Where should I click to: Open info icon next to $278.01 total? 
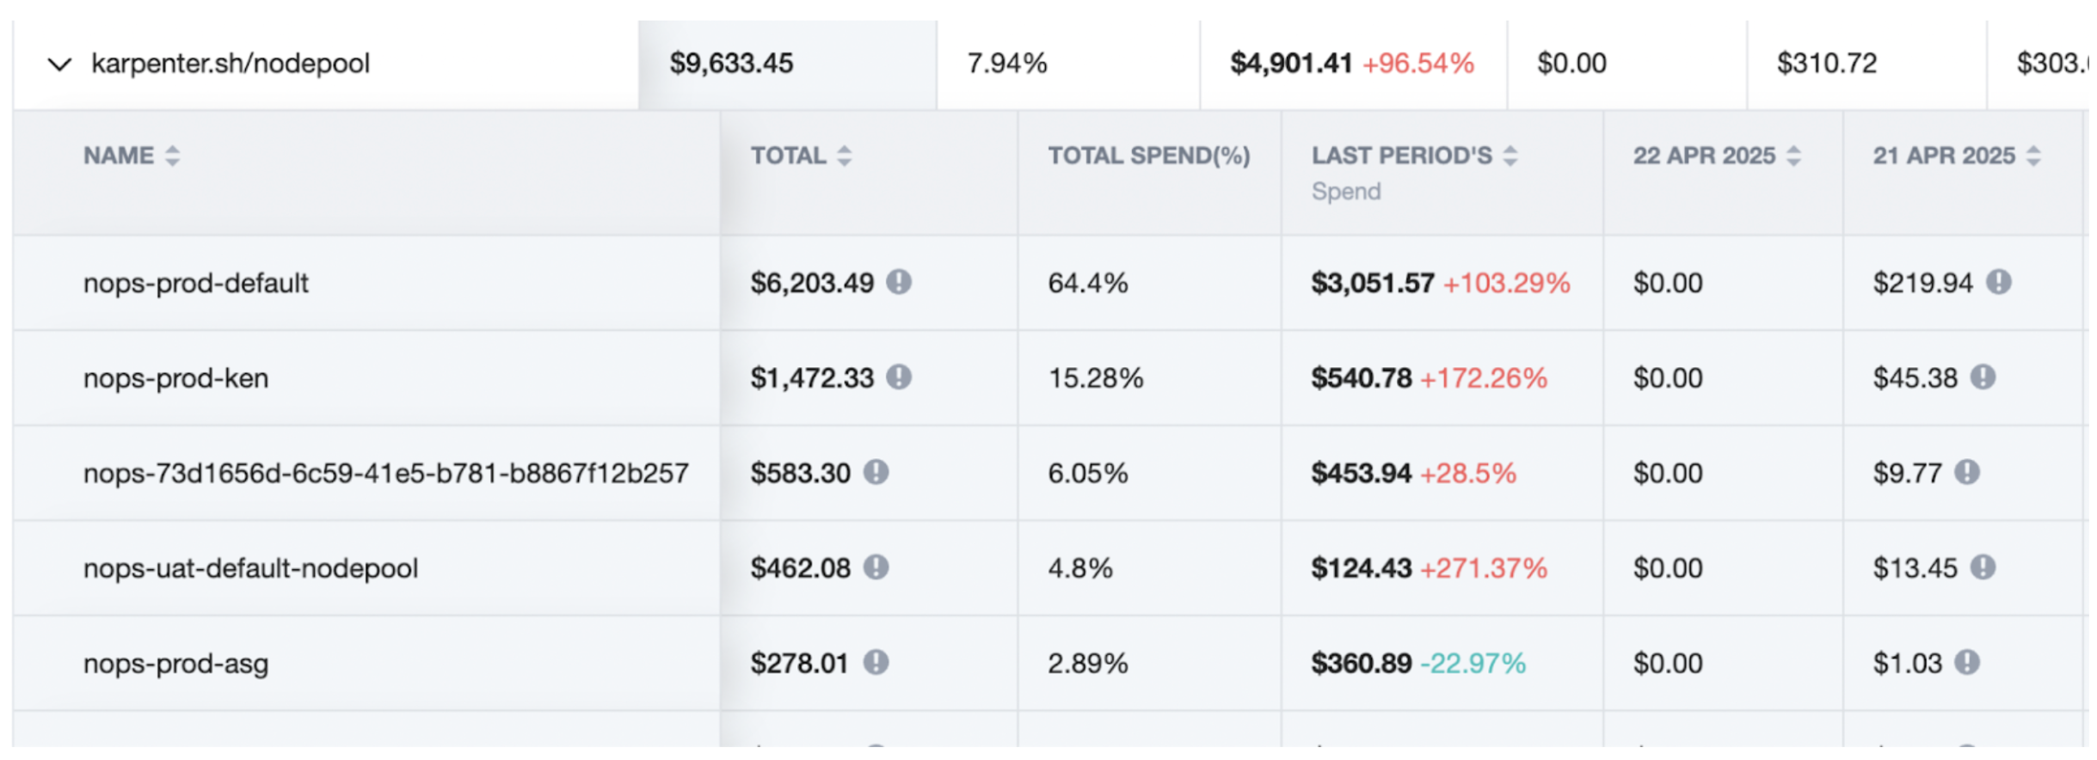click(876, 662)
